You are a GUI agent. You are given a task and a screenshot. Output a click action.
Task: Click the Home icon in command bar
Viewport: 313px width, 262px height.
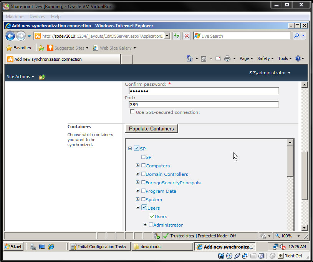click(x=189, y=58)
